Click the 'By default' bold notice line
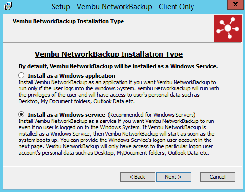 (118, 66)
